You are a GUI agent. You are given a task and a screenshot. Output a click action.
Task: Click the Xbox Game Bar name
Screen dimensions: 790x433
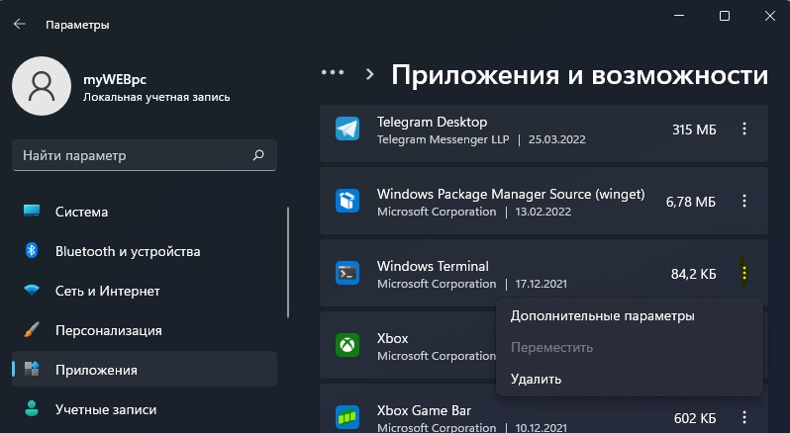(x=425, y=410)
